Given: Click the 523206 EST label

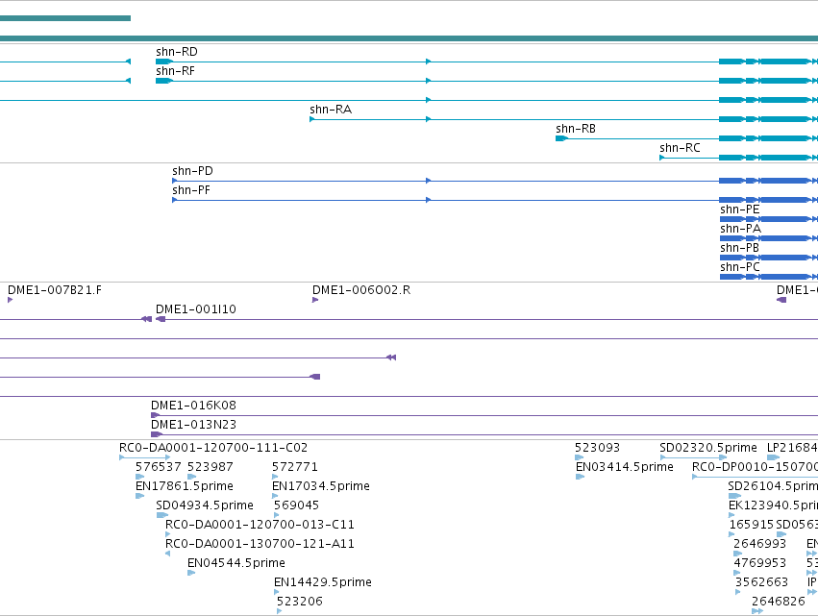Looking at the screenshot, I should click(300, 602).
